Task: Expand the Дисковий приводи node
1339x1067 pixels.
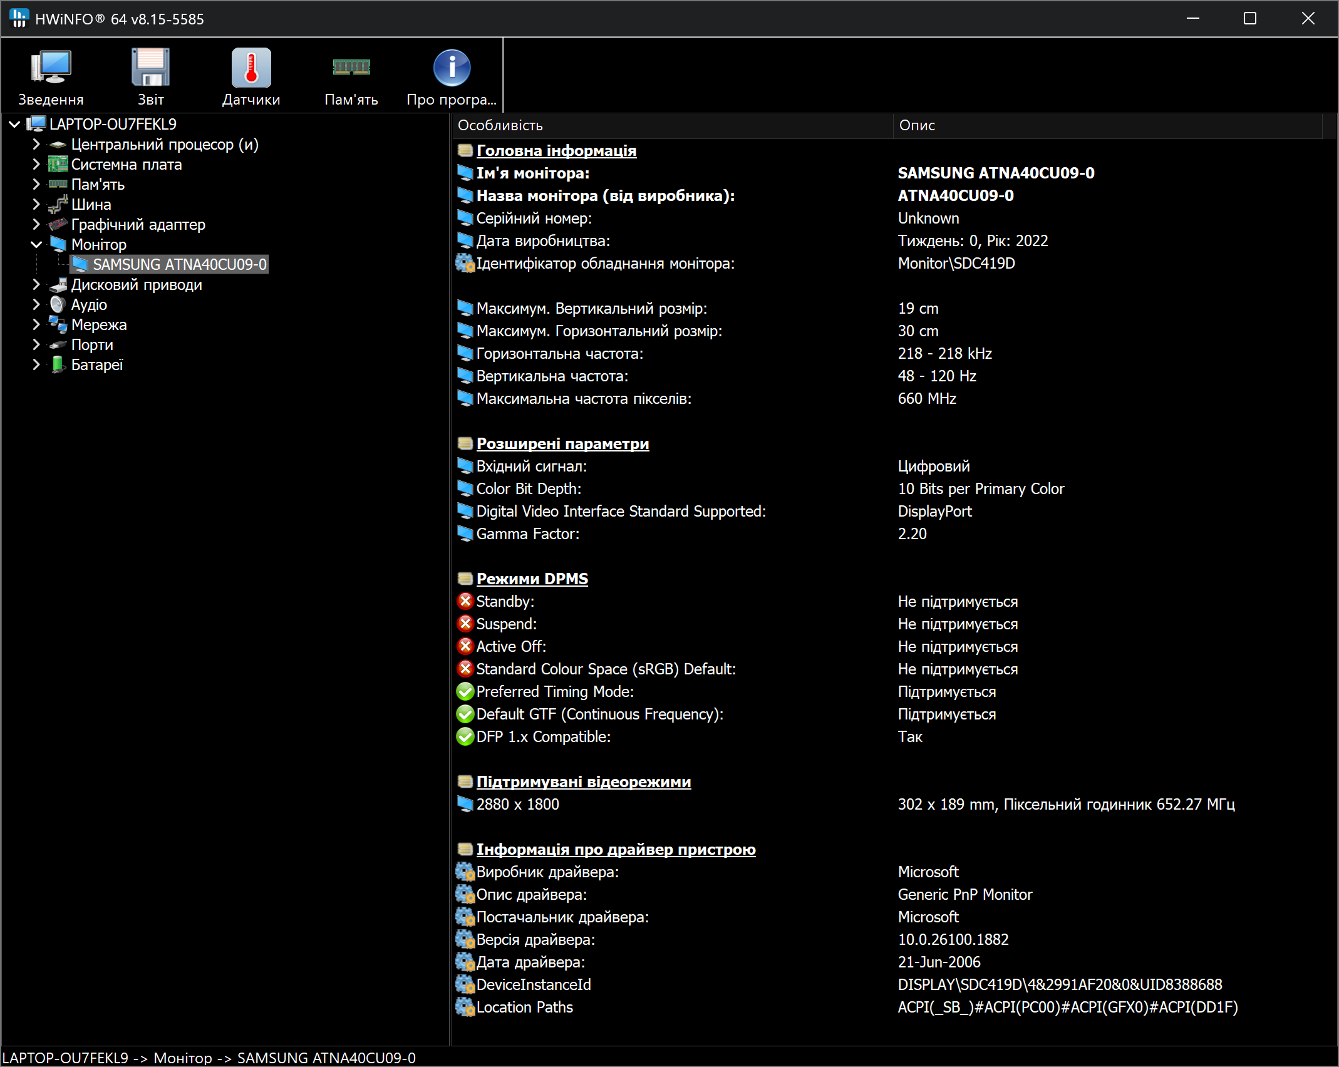Action: pos(36,285)
